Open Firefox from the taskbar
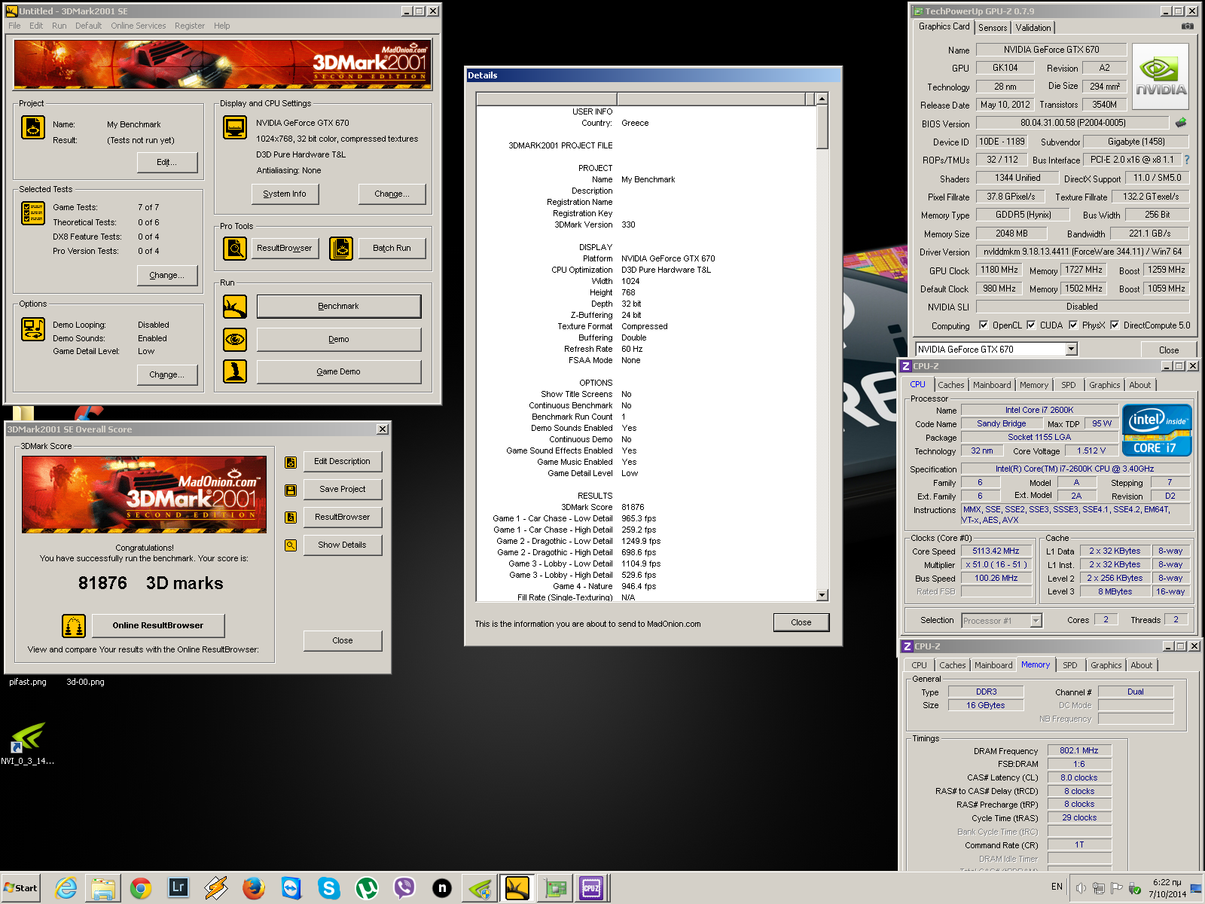The image size is (1205, 904). [254, 889]
